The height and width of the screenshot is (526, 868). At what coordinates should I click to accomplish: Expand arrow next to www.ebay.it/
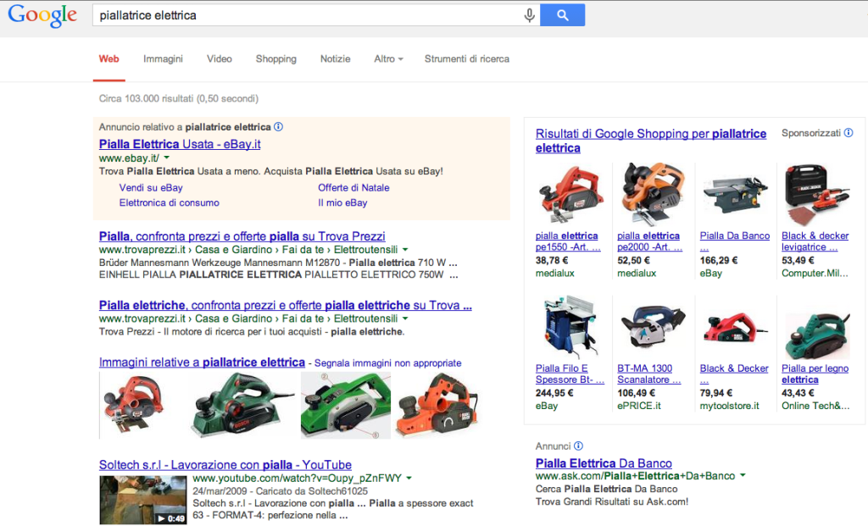[167, 158]
